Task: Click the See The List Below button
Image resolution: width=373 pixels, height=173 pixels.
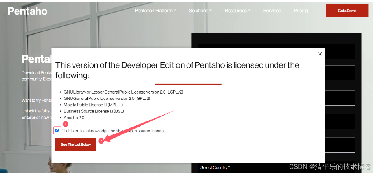Action: 75,144
